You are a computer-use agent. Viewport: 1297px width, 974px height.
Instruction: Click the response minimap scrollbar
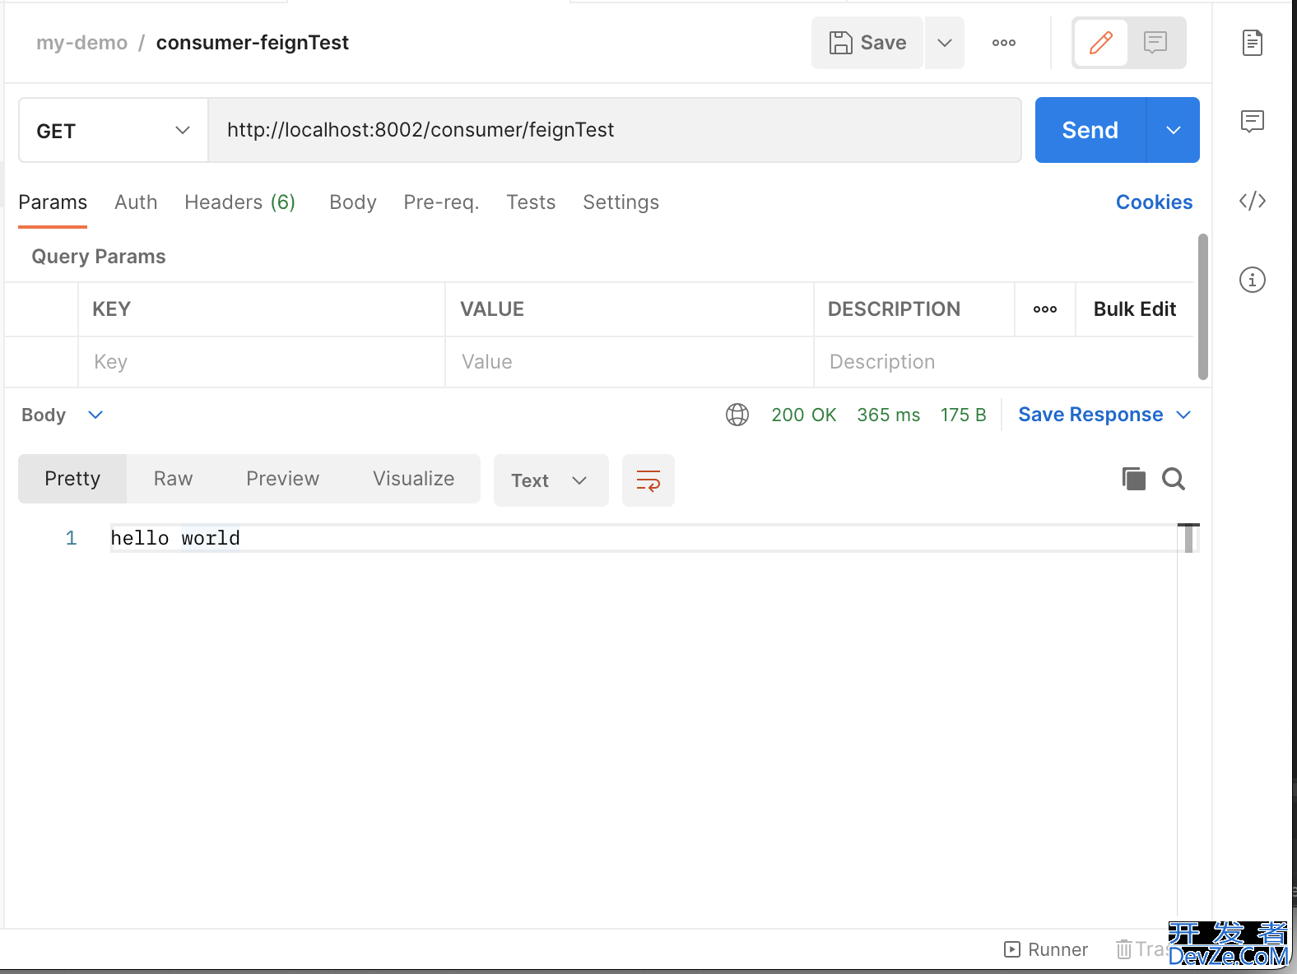click(x=1188, y=538)
